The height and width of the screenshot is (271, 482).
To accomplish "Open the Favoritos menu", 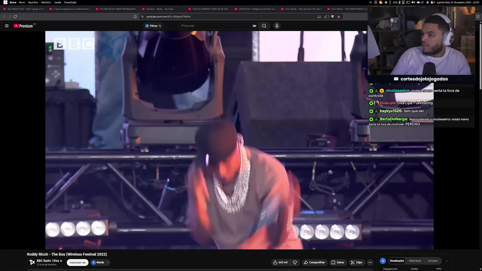I will tap(33, 2).
